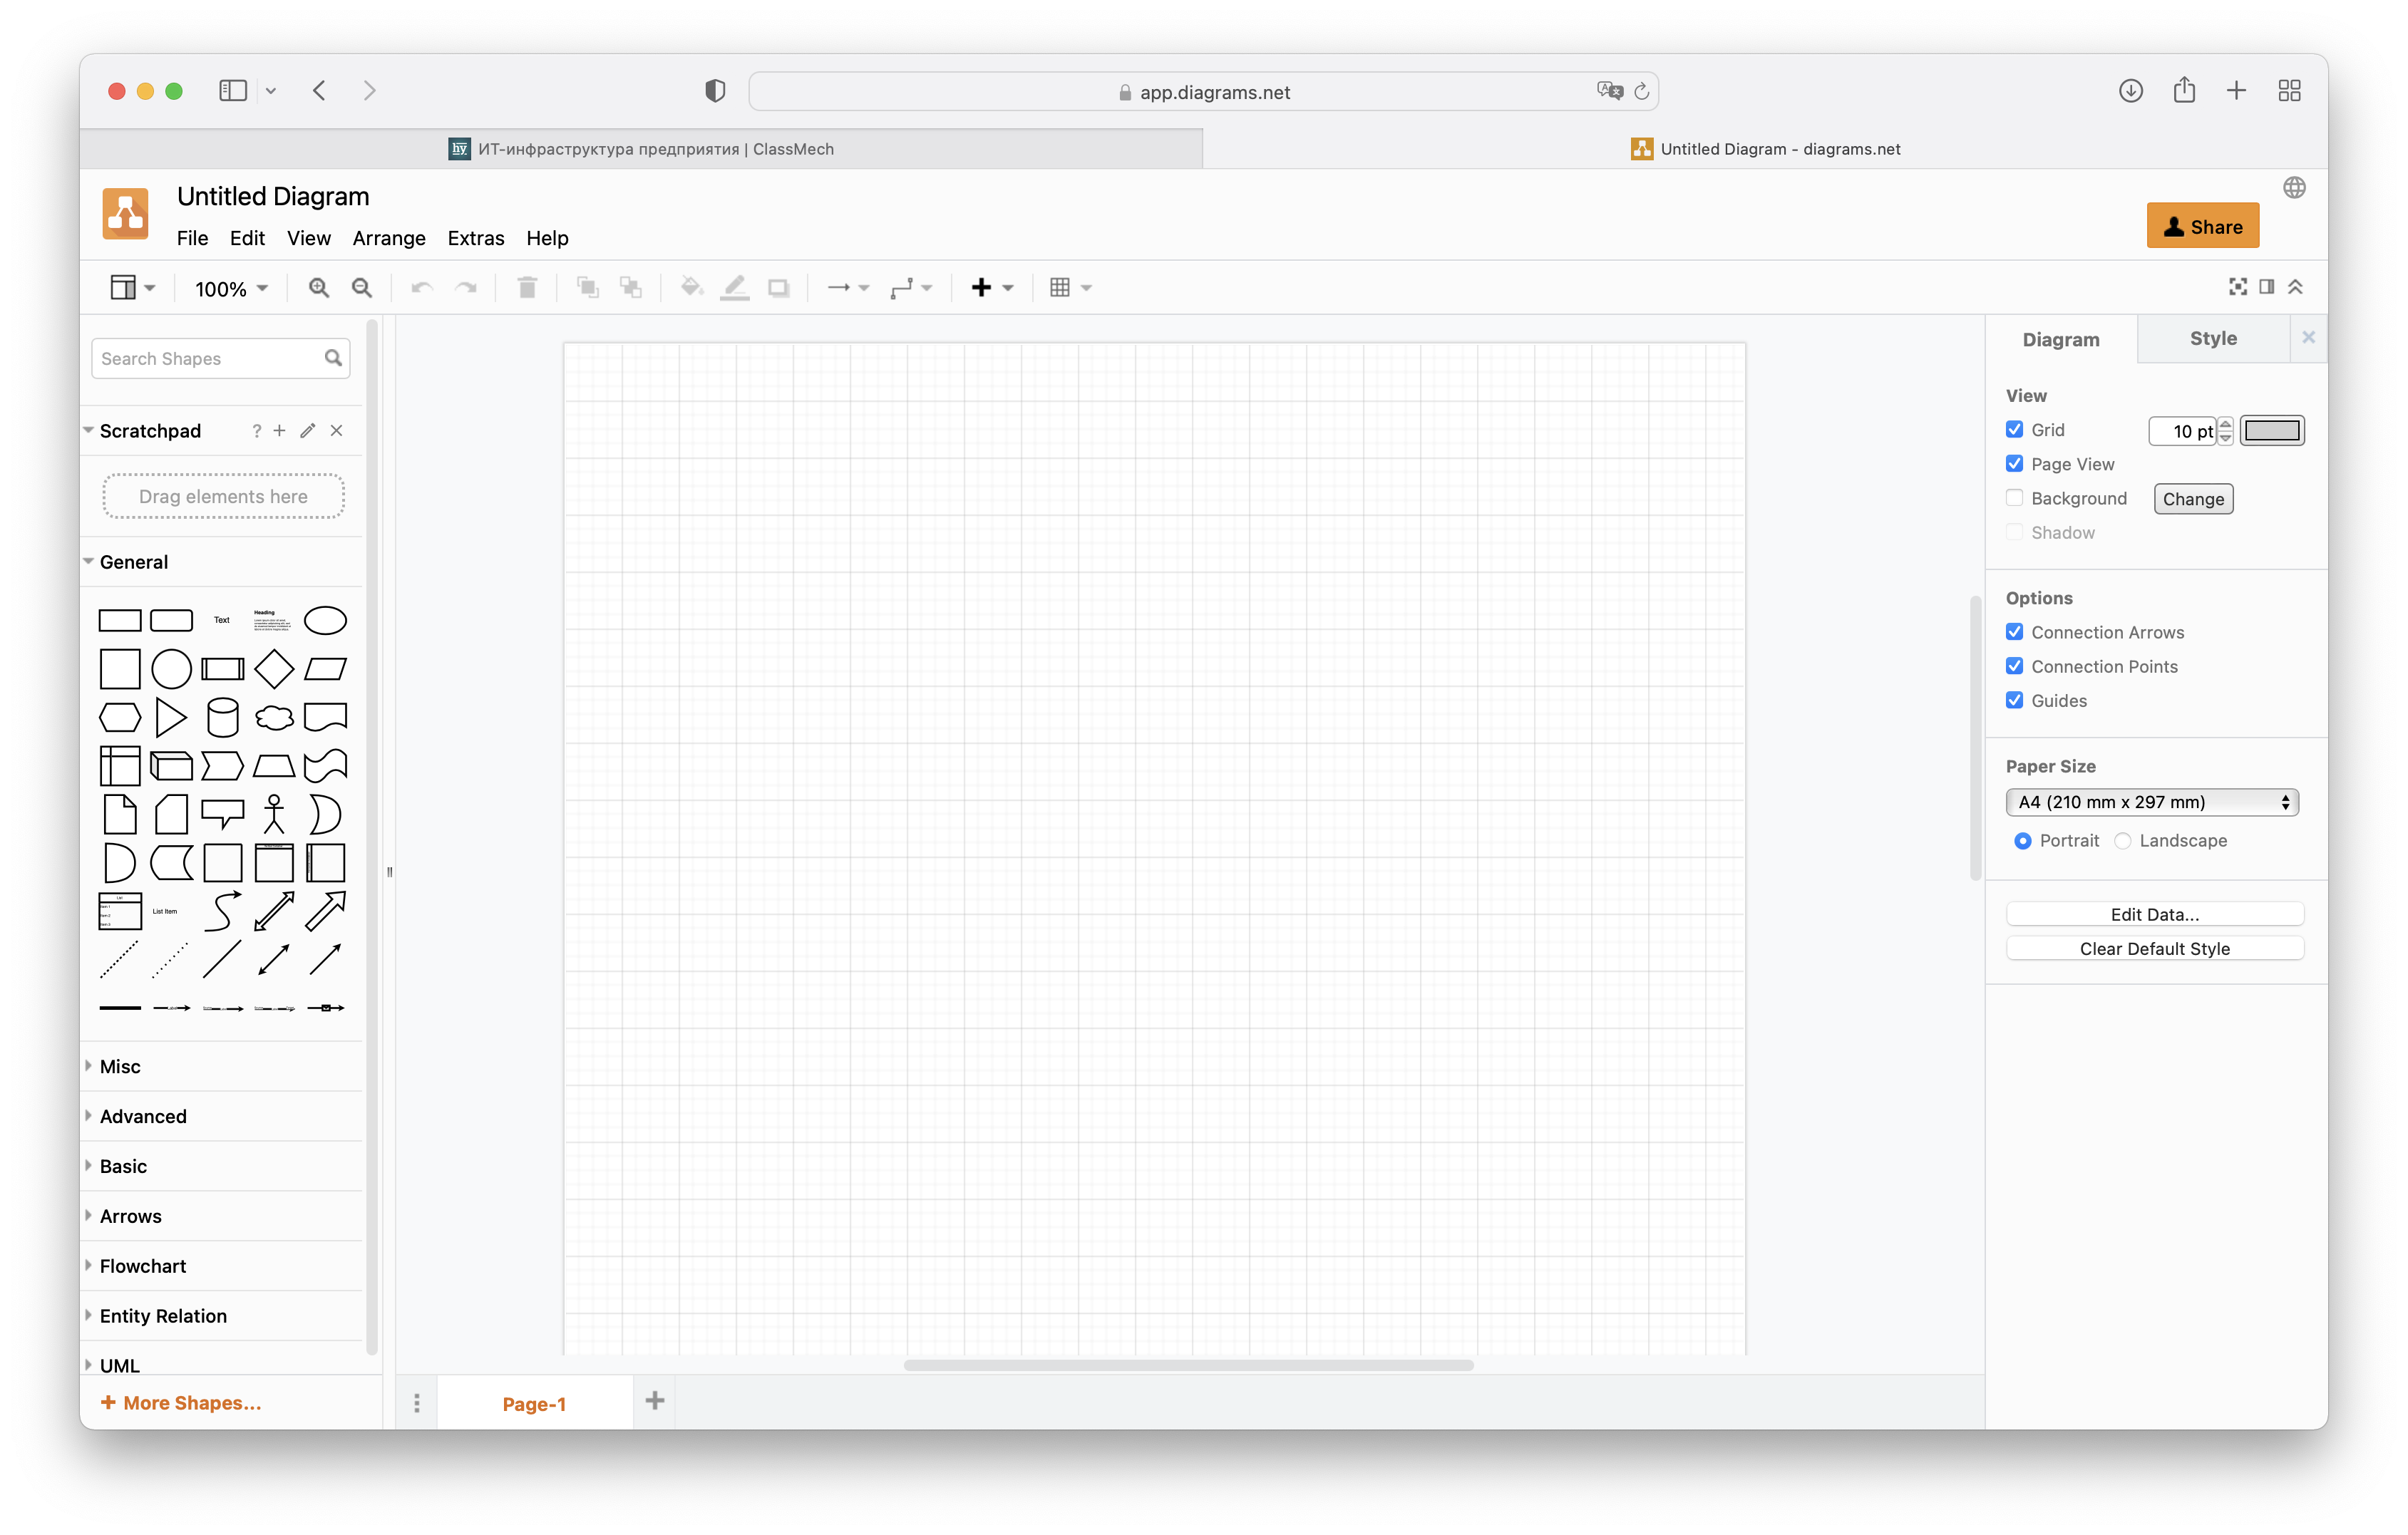Click the shadow toggle icon in toolbar
Screen dimensions: 2408x1535
pos(778,288)
